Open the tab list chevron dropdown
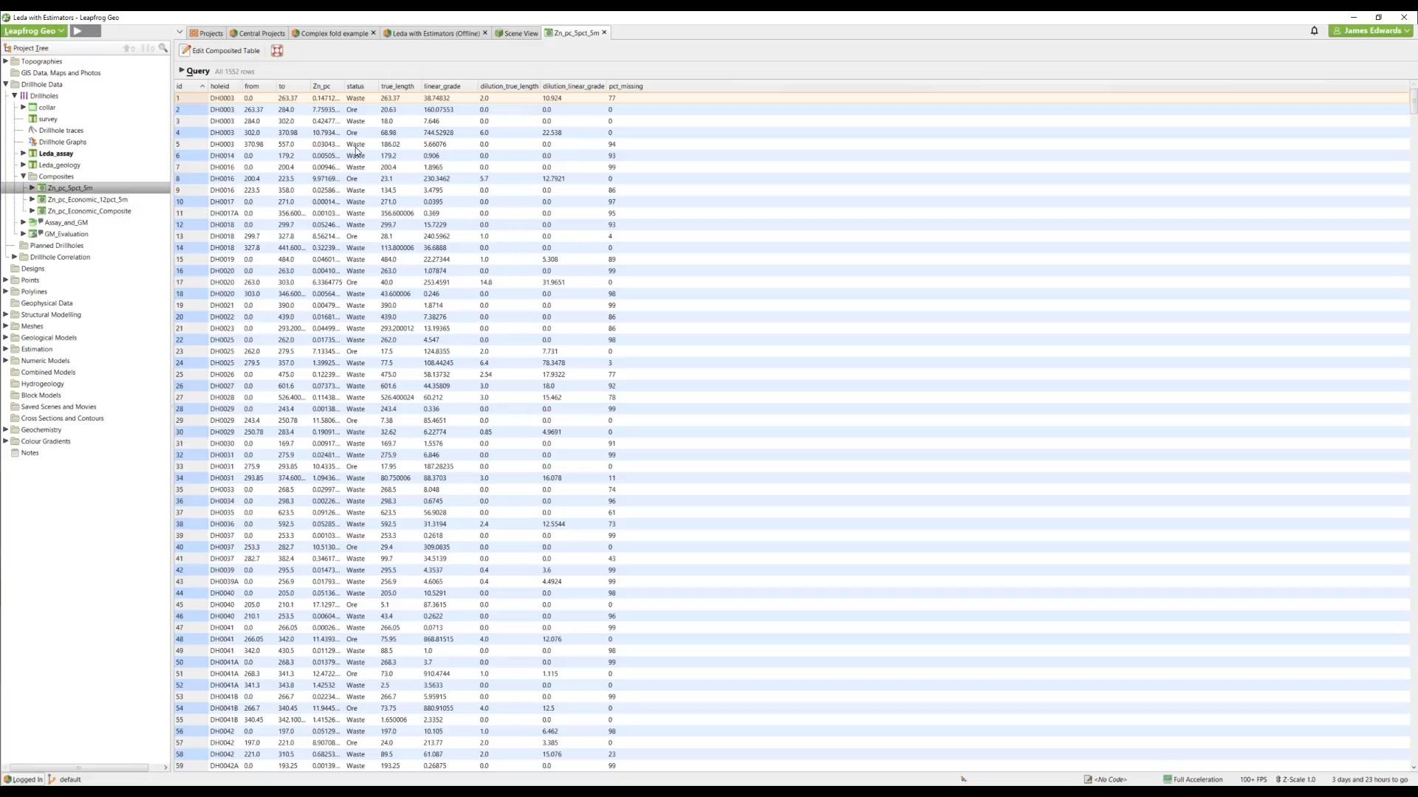Screen dimensions: 1418x797 (x=179, y=32)
